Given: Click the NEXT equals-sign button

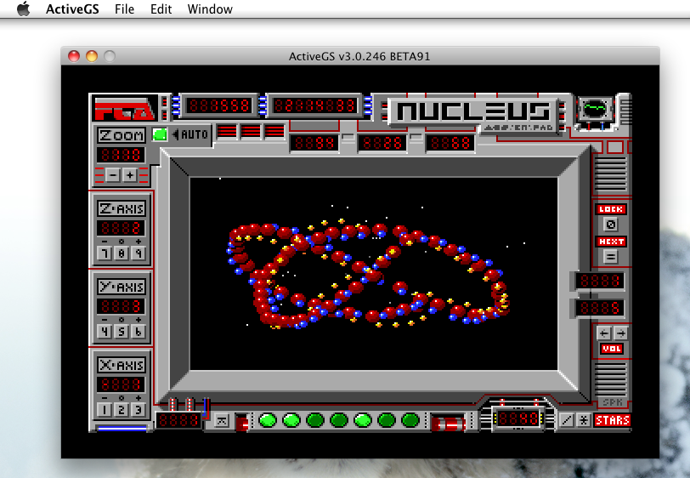Looking at the screenshot, I should (610, 257).
